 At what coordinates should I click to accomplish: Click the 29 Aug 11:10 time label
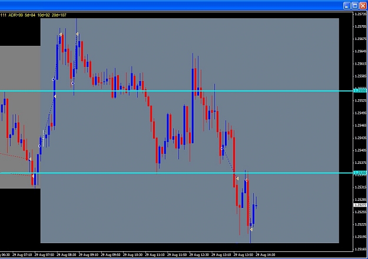coord(155,255)
